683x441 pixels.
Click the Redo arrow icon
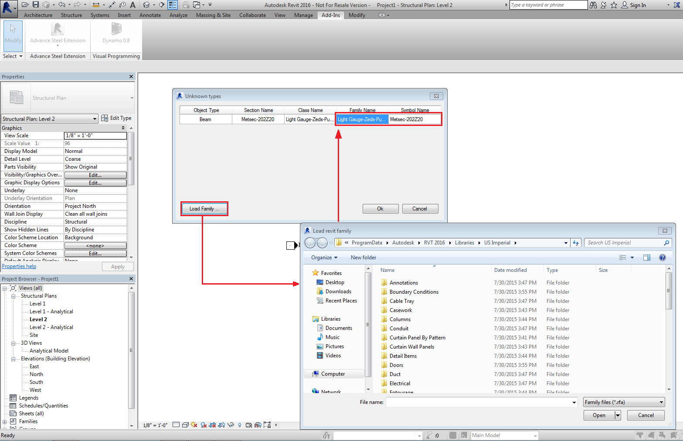pyautogui.click(x=77, y=5)
